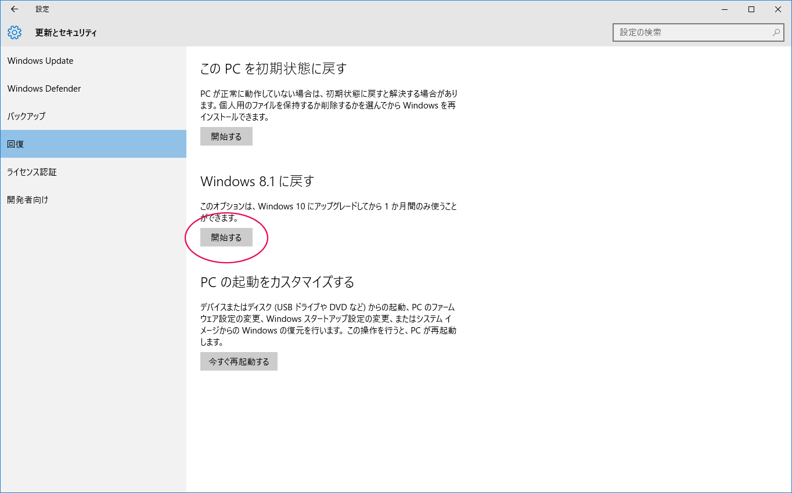
Task: Click 開始する under Windows 8.1 に戻す
Action: [226, 237]
